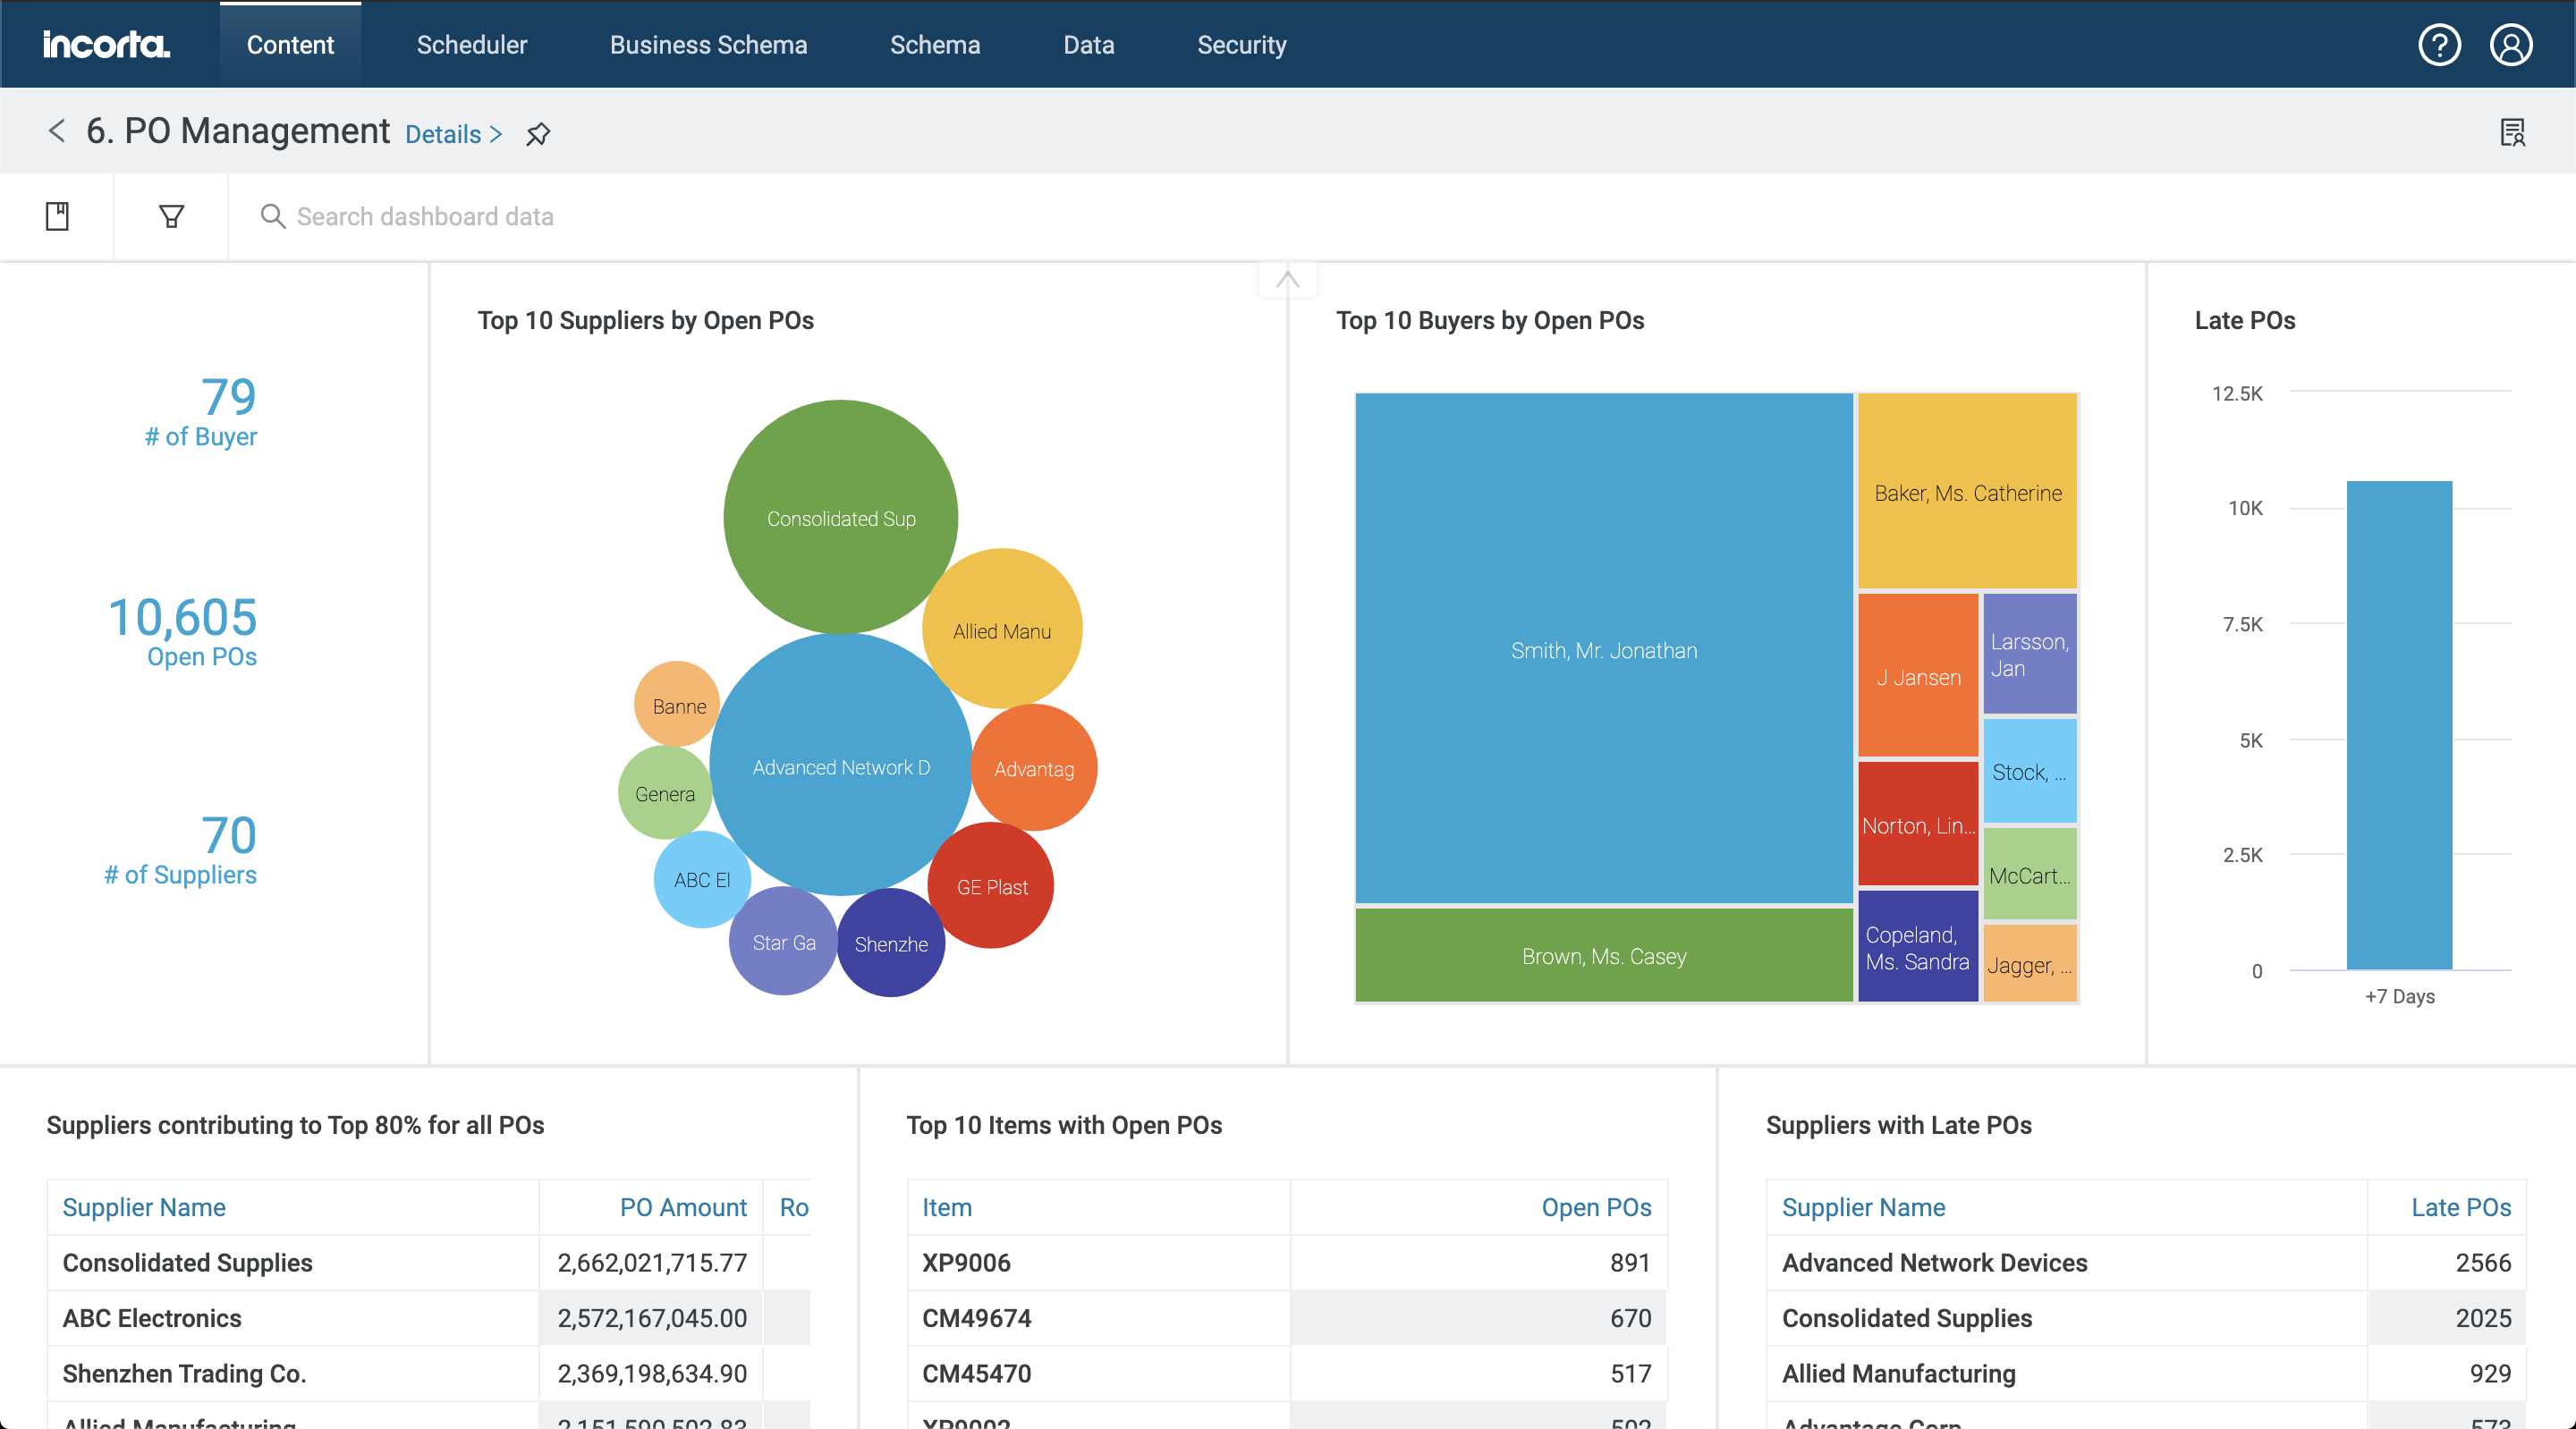Open the help question mark icon
Viewport: 2576px width, 1429px height.
(2438, 45)
